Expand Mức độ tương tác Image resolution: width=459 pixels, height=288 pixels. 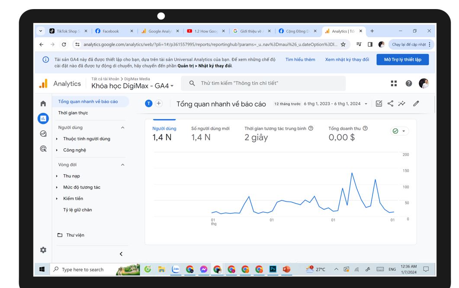tap(57, 187)
